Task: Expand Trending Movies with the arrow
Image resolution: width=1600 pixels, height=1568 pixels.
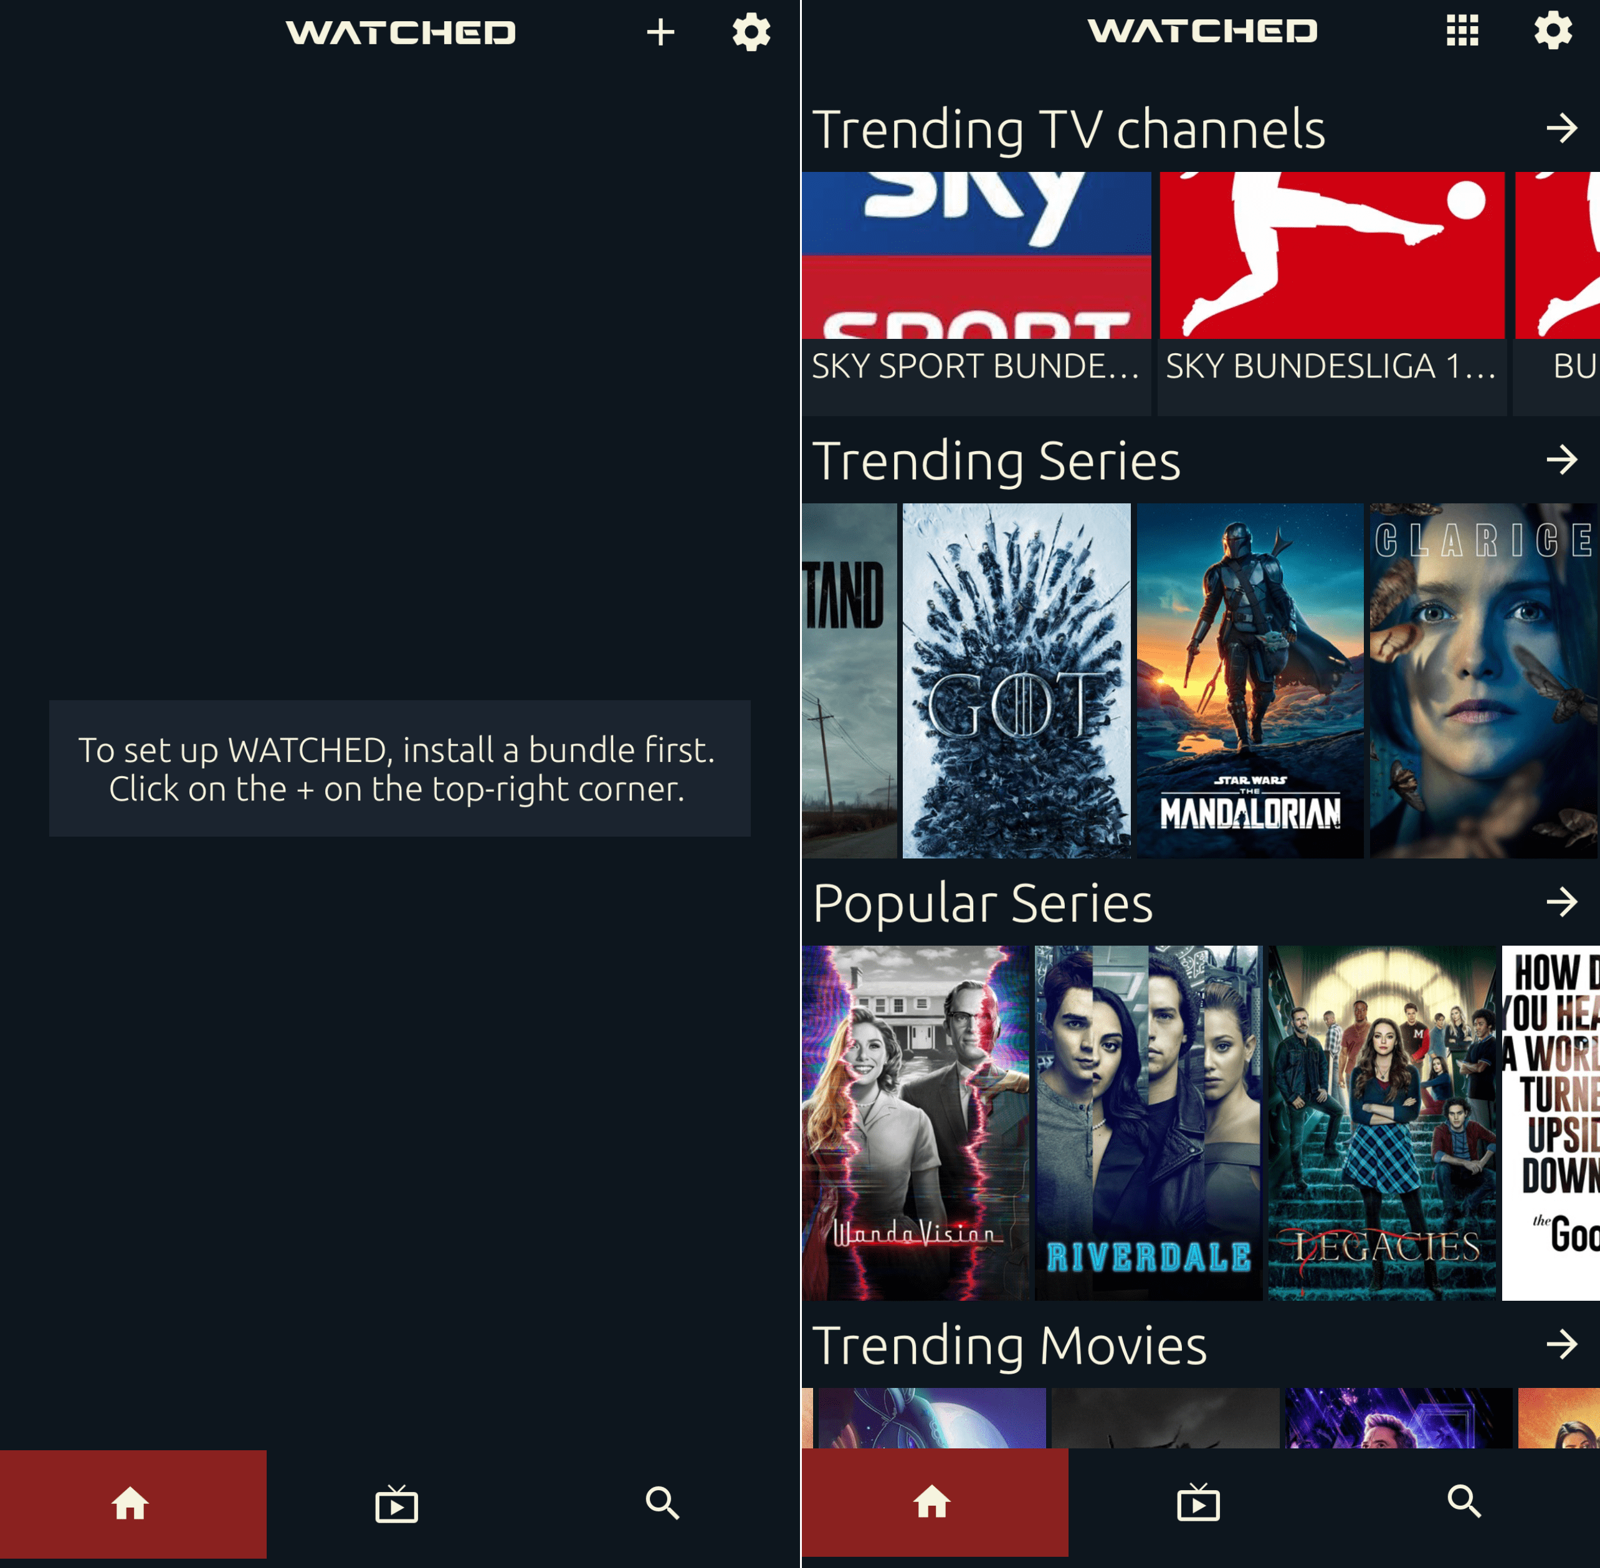Action: click(1561, 1344)
